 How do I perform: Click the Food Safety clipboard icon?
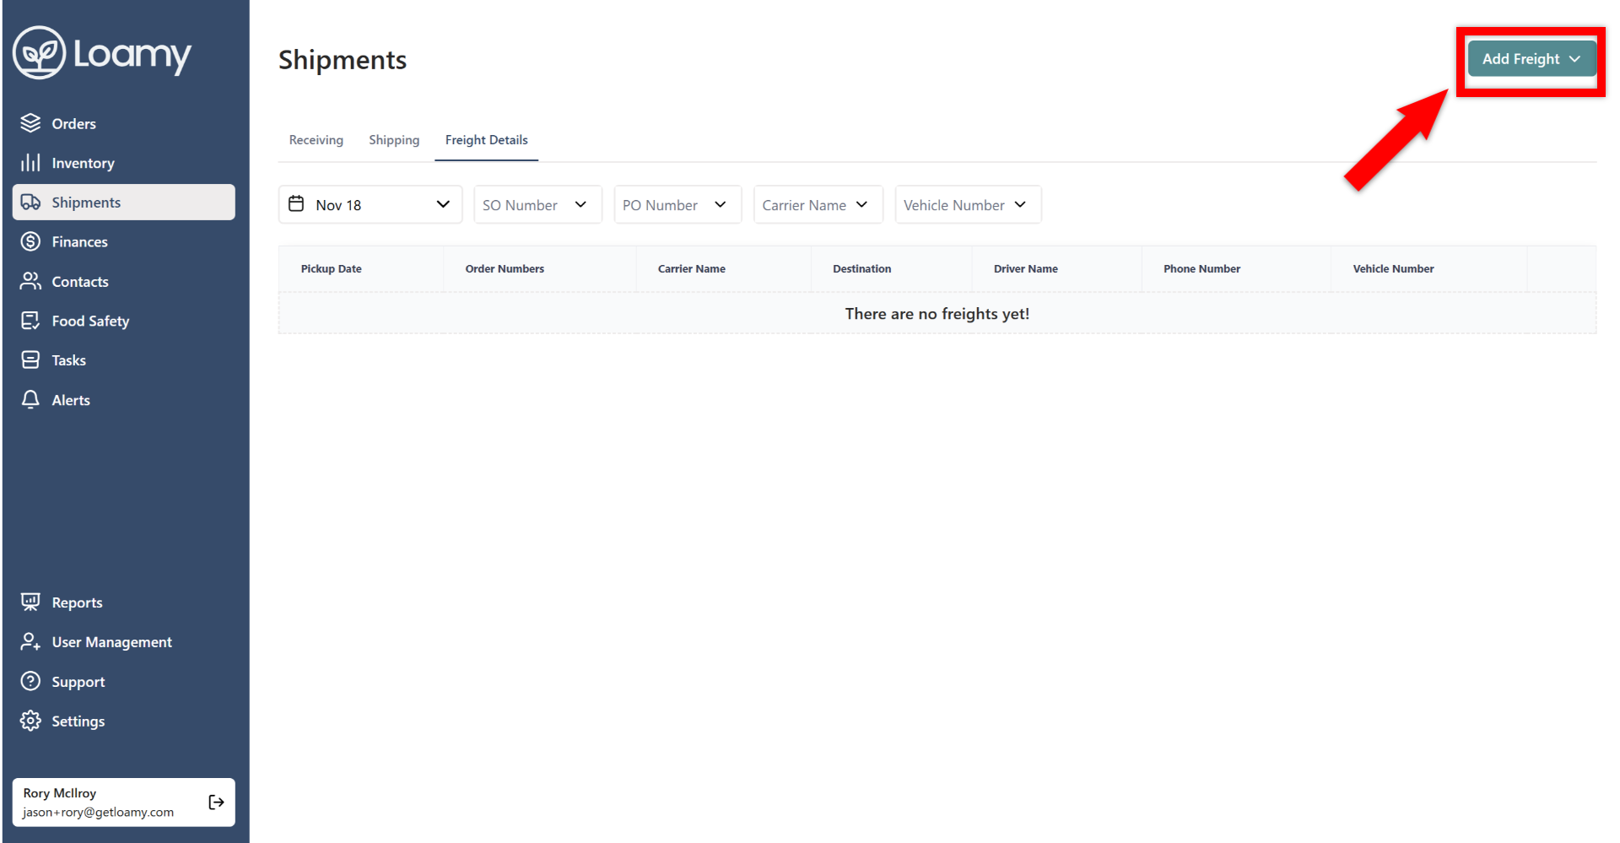click(30, 321)
